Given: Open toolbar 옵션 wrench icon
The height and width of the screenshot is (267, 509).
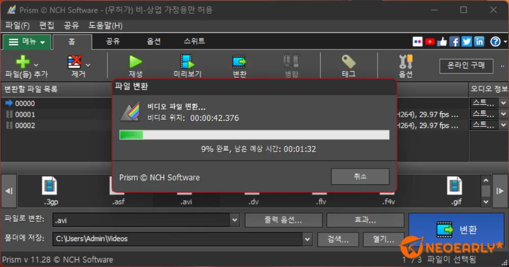Looking at the screenshot, I should point(406,61).
